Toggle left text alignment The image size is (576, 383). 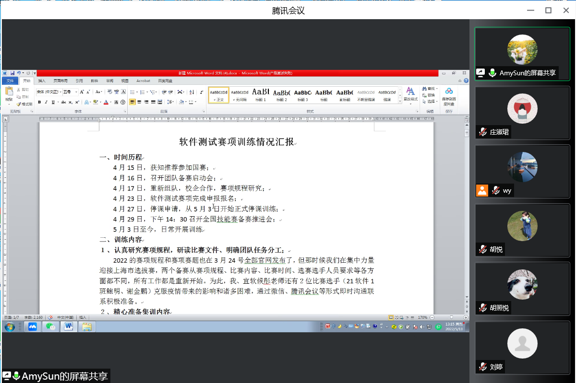(132, 102)
